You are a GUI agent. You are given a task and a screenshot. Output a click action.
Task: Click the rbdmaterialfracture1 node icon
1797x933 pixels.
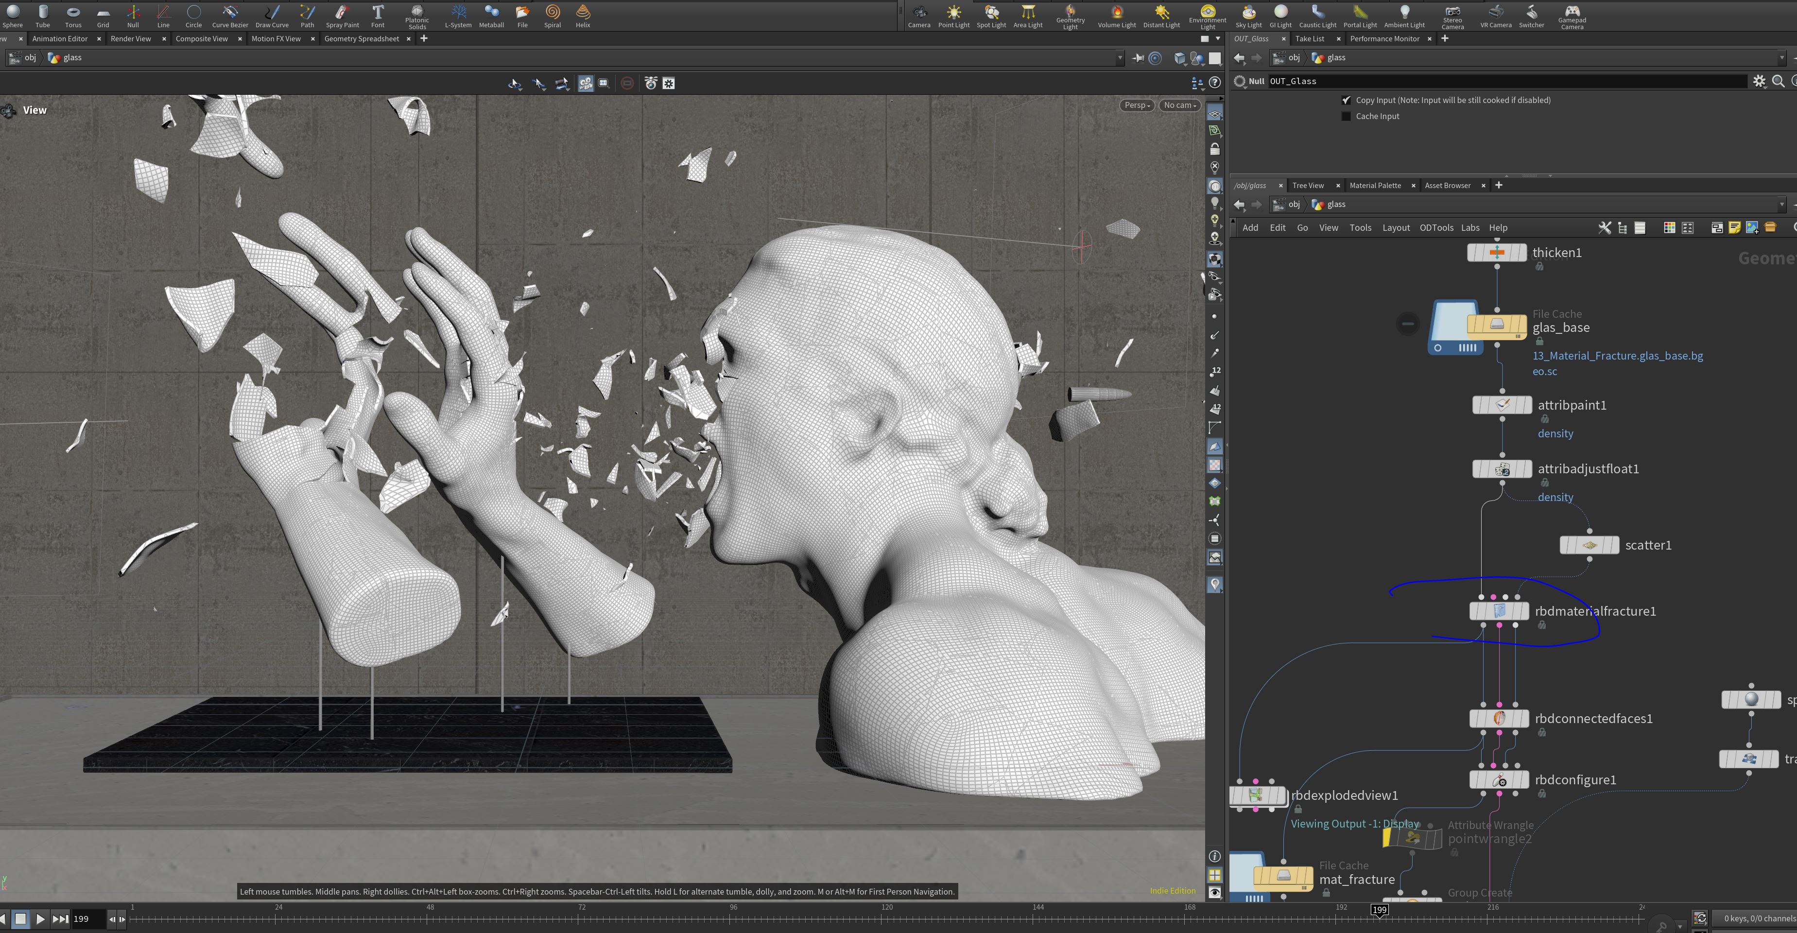(x=1499, y=611)
